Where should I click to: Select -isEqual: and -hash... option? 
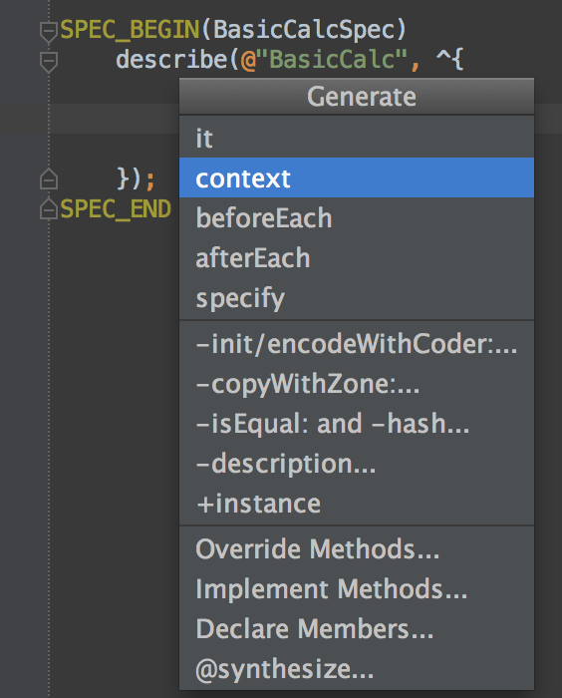tap(357, 424)
